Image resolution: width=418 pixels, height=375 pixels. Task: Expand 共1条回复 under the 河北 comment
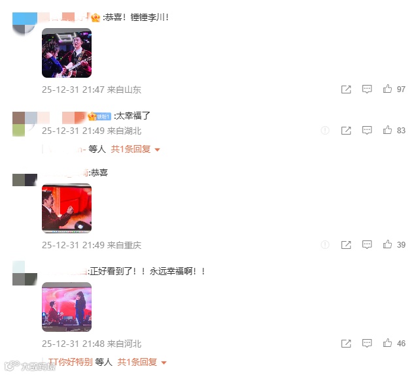(142, 362)
